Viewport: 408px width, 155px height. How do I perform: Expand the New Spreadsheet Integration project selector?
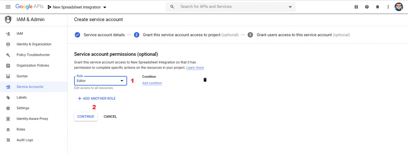pos(77,7)
